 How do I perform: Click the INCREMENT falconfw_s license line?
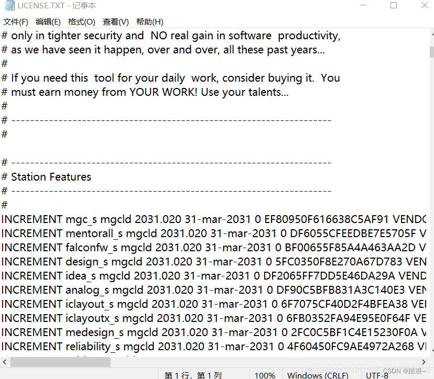point(213,248)
